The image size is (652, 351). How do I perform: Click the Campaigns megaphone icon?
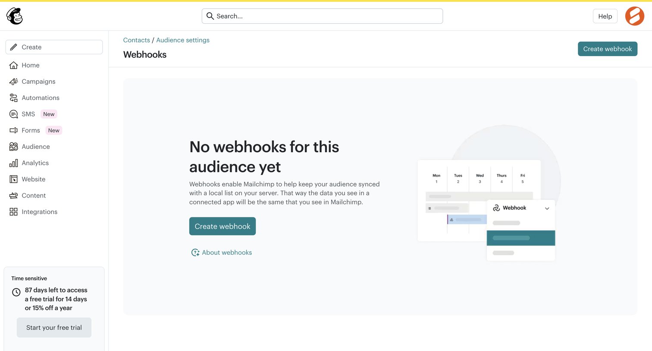pyautogui.click(x=14, y=81)
